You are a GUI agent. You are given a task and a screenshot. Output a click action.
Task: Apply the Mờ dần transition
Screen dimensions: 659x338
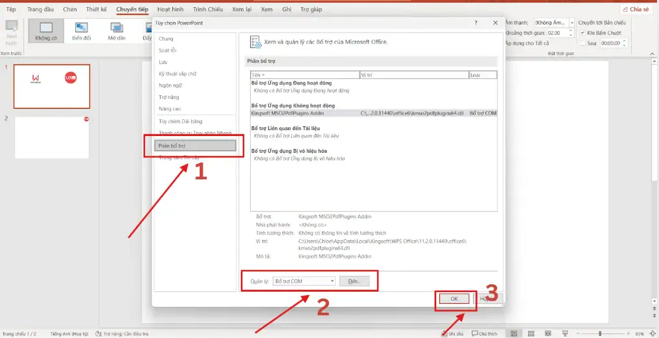(x=117, y=30)
